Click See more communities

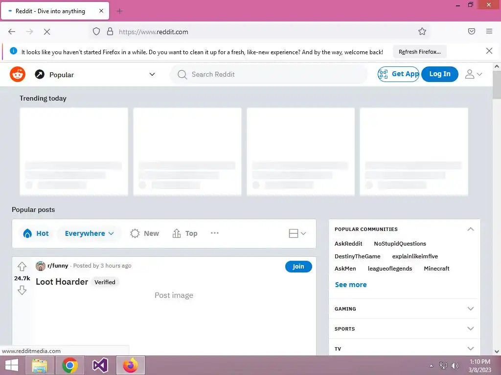click(350, 285)
